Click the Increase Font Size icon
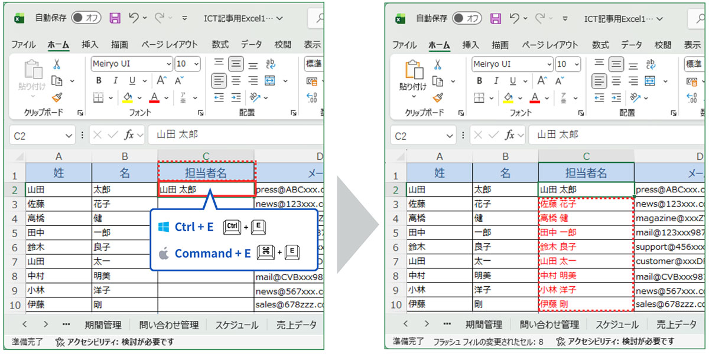The image size is (709, 354). pos(161,80)
